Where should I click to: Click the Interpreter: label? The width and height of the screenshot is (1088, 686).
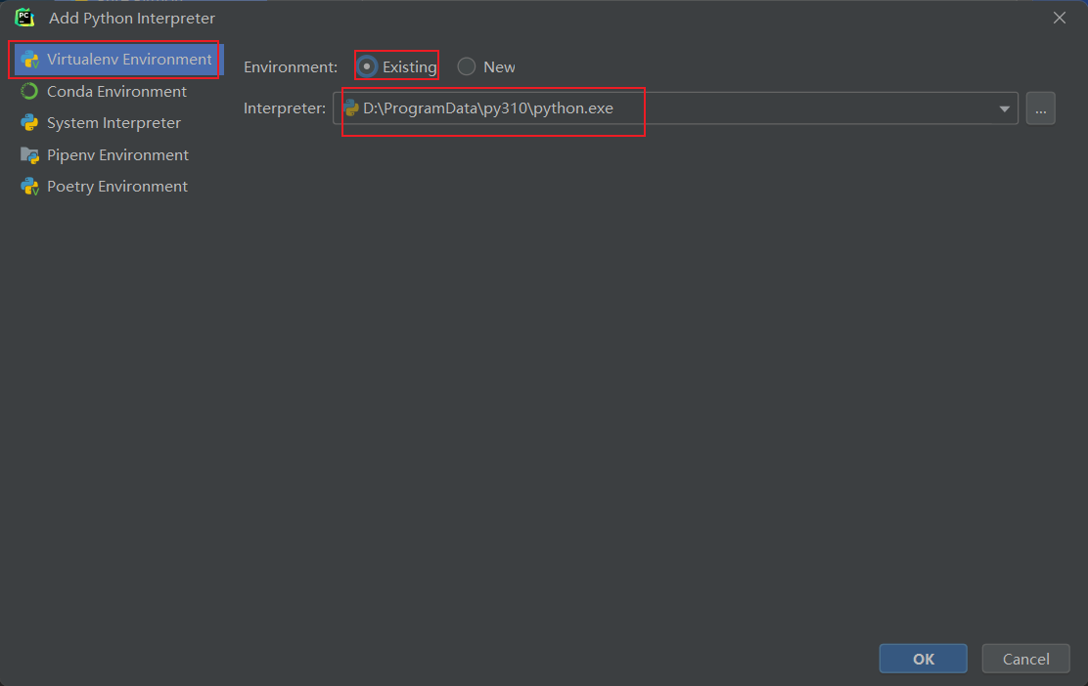pos(285,108)
